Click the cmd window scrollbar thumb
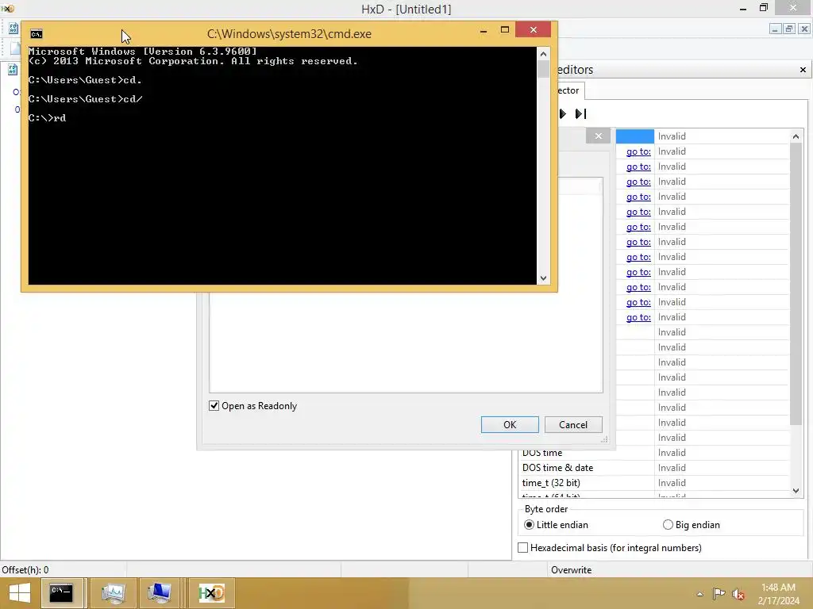 pos(543,70)
